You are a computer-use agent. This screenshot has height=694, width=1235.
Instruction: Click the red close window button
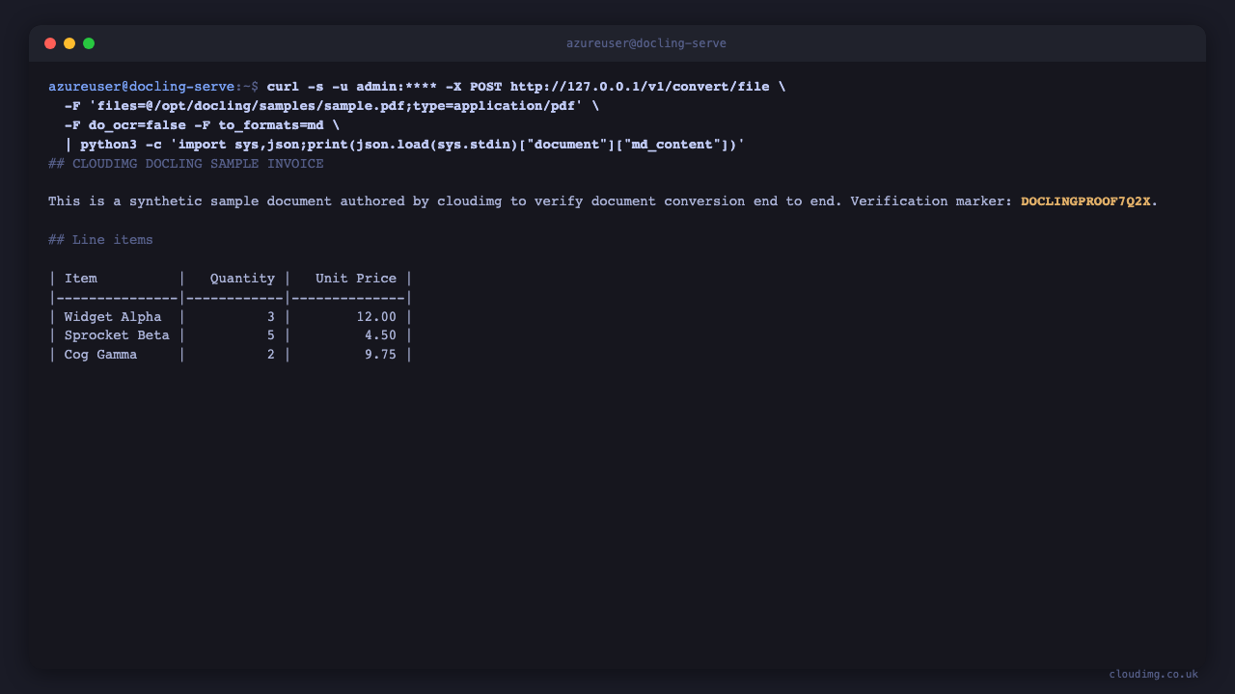50,43
